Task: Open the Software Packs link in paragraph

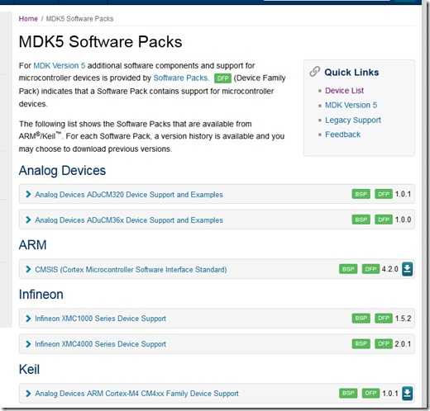Action: [x=181, y=78]
